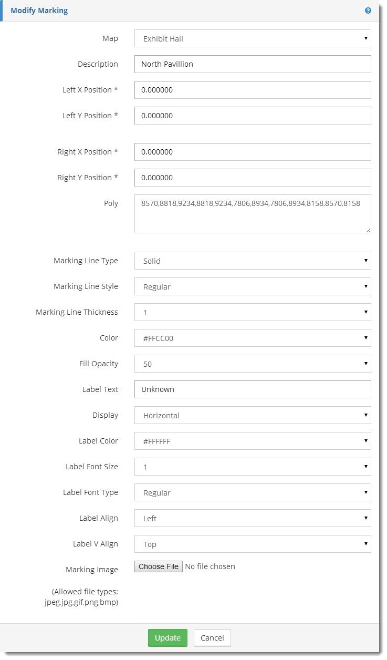Screen dimensions: 387x660
Task: Click the Right X Position field
Action: click(x=253, y=152)
